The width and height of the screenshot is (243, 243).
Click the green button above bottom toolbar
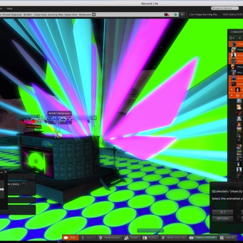151,230
